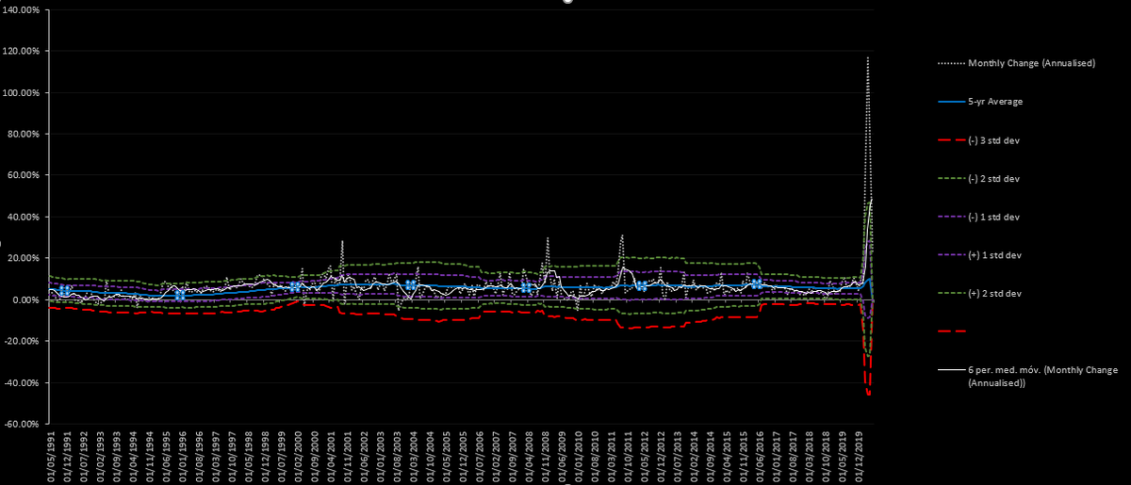Click the 01/12/2019 x-axis date label
This screenshot has height=485, width=1131.
point(860,456)
